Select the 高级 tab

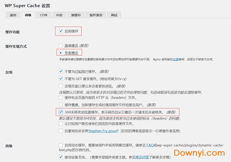pyautogui.click(x=28, y=15)
